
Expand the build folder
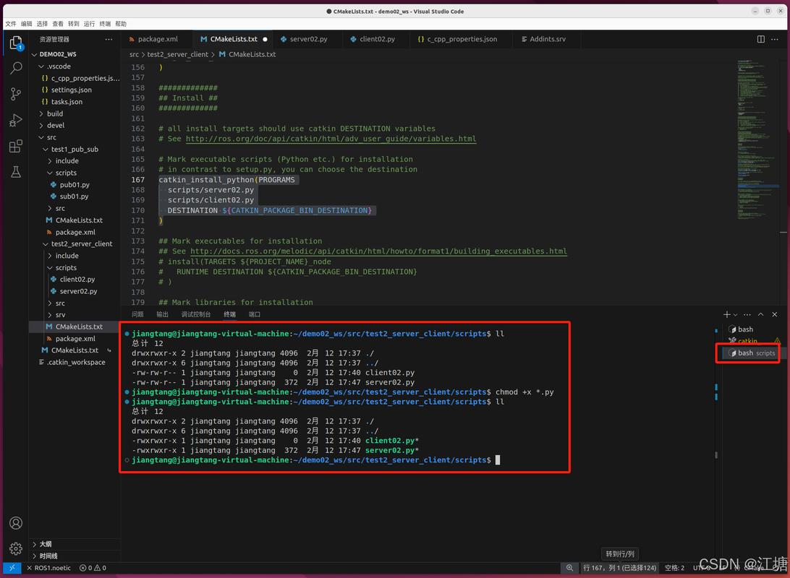[x=75, y=113]
